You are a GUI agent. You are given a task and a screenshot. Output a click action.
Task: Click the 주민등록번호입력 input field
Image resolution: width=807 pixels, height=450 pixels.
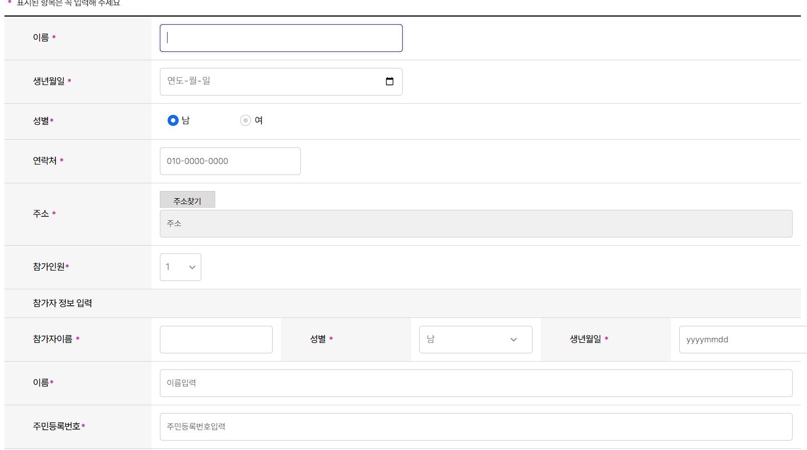[476, 427]
